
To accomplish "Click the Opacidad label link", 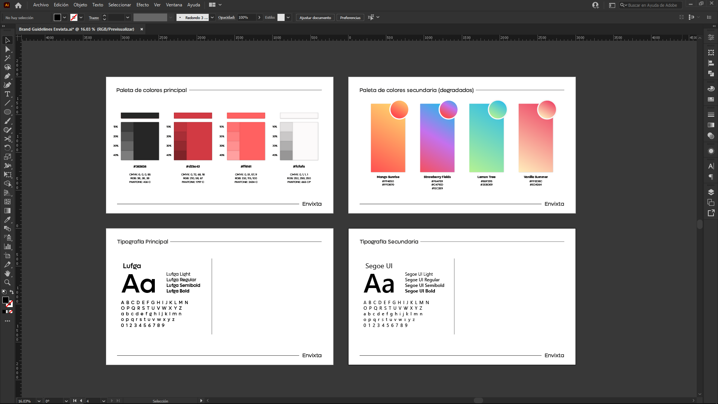I will click(227, 18).
